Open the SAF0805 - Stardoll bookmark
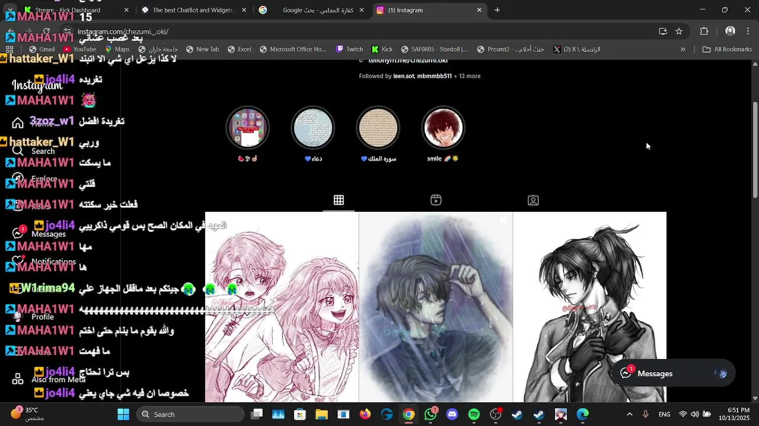Screen dimensions: 759x426 434,49
